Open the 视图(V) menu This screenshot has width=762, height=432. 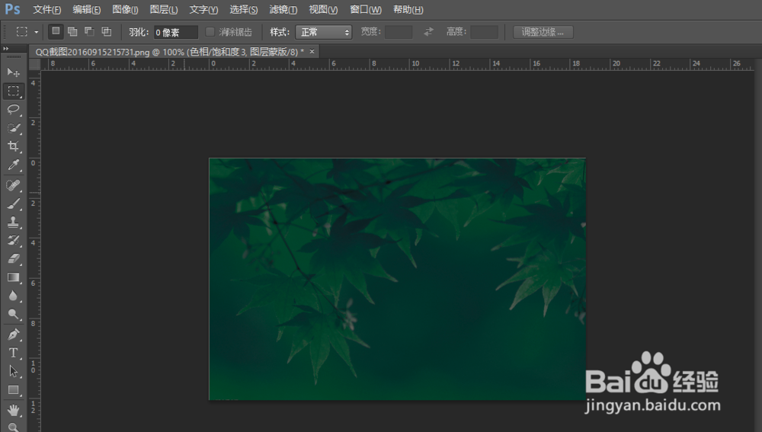(323, 10)
